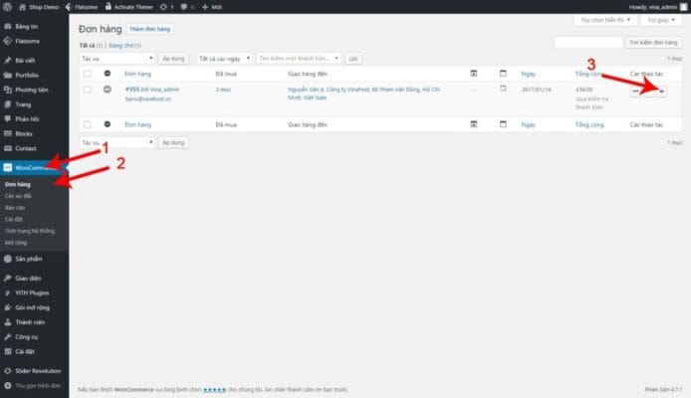Click the view order eye icon
The height and width of the screenshot is (398, 691).
661,92
